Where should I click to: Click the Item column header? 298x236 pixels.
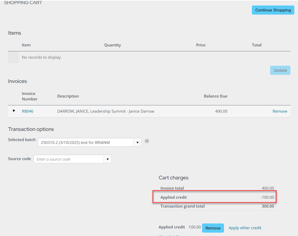coord(26,45)
